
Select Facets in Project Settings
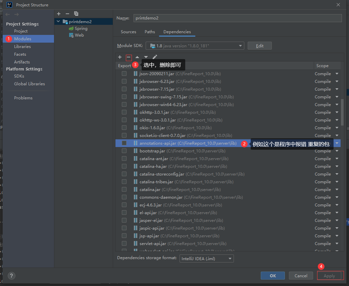[x=20, y=54]
